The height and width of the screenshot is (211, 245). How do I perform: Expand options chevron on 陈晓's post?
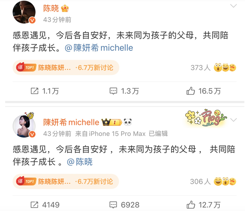tap(233, 6)
